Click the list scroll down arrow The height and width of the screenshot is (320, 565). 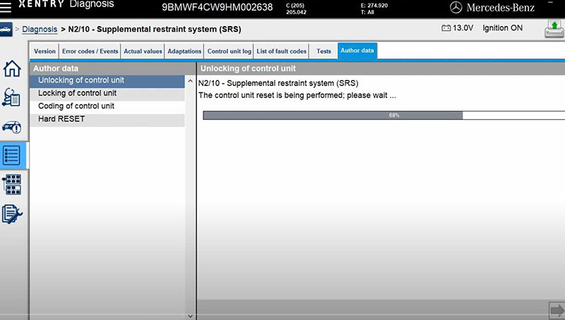(190, 316)
